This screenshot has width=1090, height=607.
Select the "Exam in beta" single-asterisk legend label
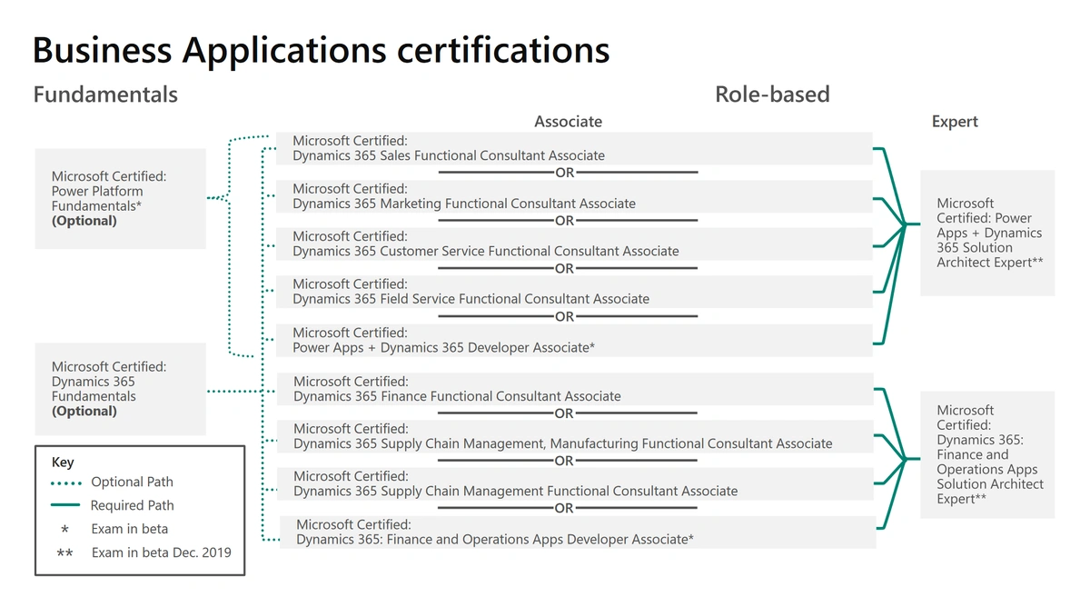tap(130, 529)
